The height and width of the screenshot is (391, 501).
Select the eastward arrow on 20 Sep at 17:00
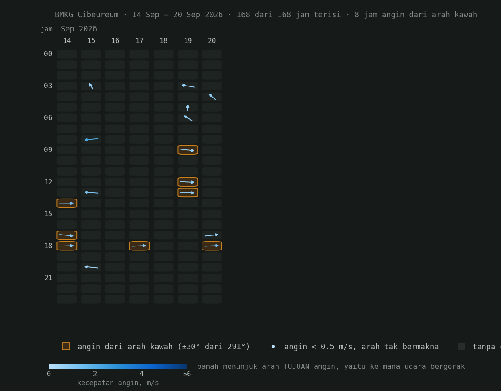(212, 235)
